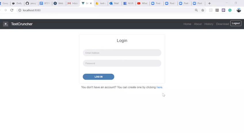This screenshot has width=244, height=133.
Task: Switch to the Daily tab
Action: [17, 3]
